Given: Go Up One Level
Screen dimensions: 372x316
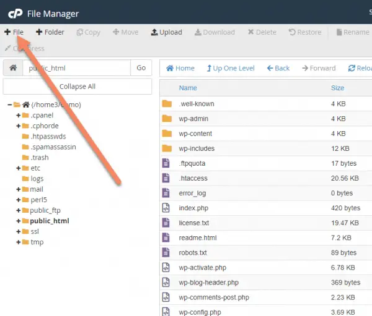Looking at the screenshot, I should point(231,68).
